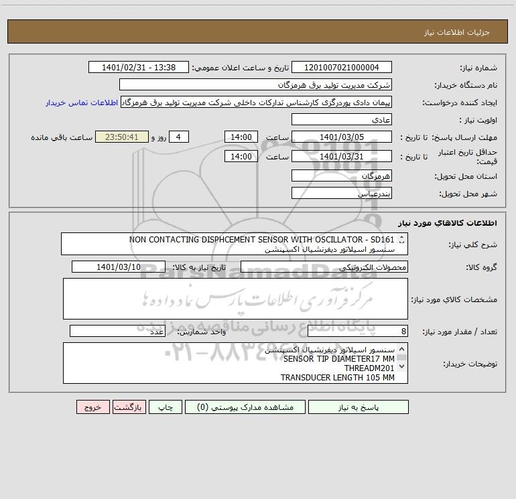
Task: Click the text SENSOR TIP DIAMETER17 MM
Action: pos(338,359)
